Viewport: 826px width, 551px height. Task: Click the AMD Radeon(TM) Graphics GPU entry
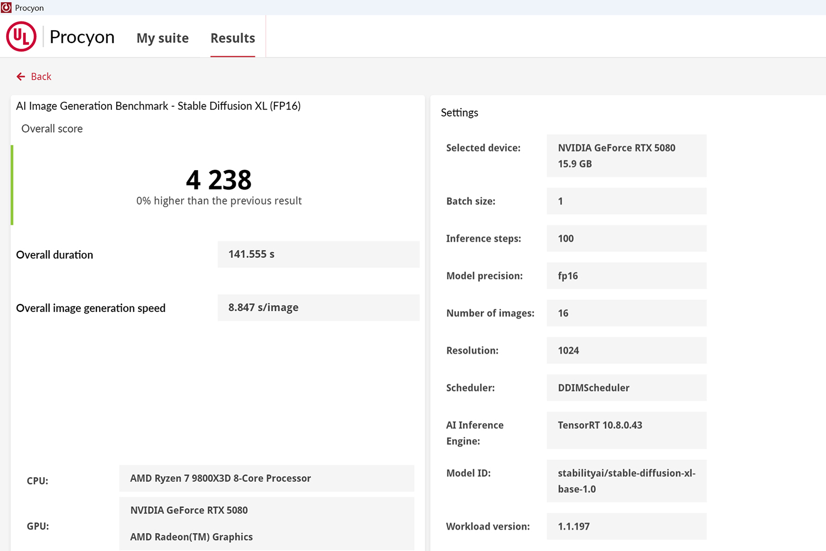point(192,537)
